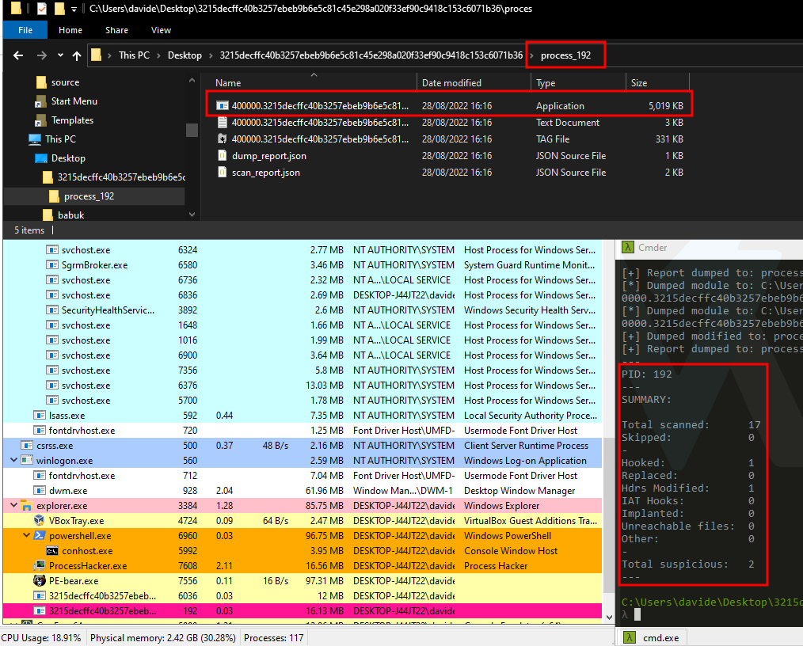Image resolution: width=803 pixels, height=646 pixels.
Task: Click the ProcessHacker.exe process icon
Action: (40, 566)
